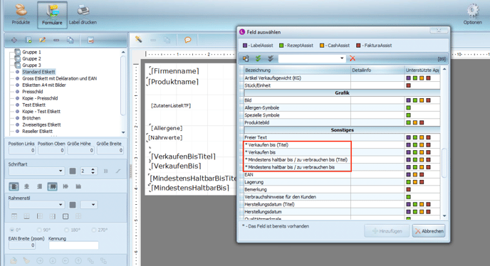
Task: Select Standard Etikett in forms tree
Action: pos(38,72)
